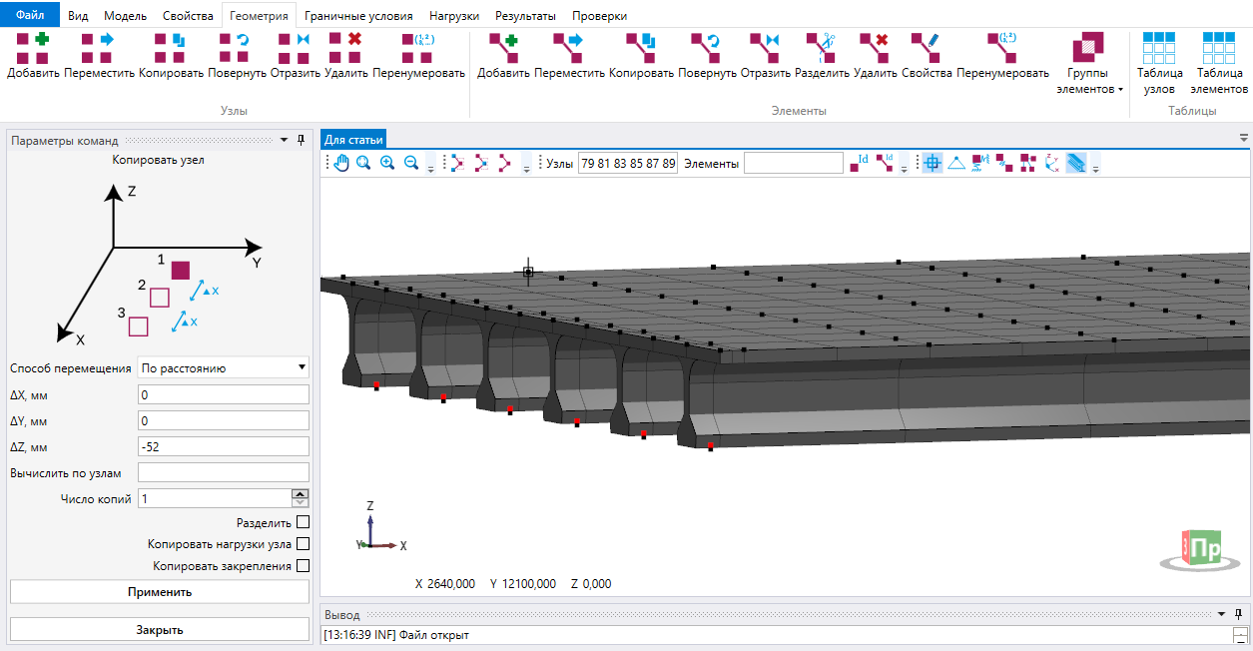Screen dimensions: 1253x651
Task: Click Переместить in the Элементы group
Action: (x=569, y=56)
